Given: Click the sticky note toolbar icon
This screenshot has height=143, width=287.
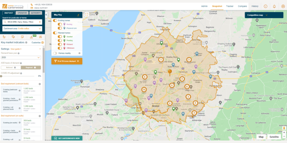Looking at the screenshot, I should [x=22, y=37].
